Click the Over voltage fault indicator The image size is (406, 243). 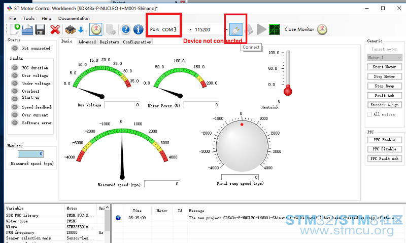point(15,75)
